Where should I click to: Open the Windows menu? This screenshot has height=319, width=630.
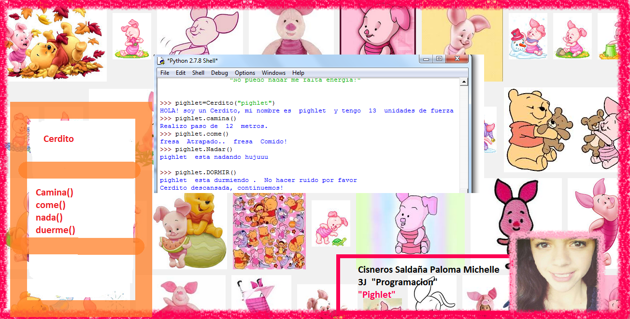point(274,73)
